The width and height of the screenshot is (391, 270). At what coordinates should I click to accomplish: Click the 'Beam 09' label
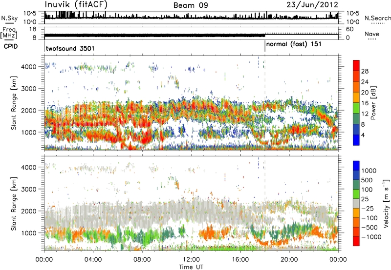tap(191, 5)
